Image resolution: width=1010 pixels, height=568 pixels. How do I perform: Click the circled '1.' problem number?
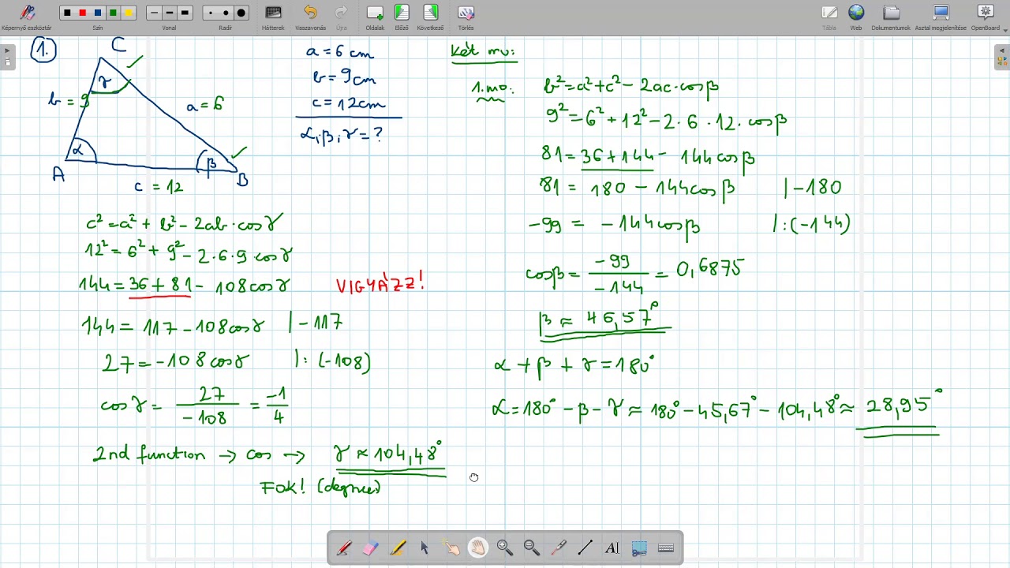click(x=43, y=50)
